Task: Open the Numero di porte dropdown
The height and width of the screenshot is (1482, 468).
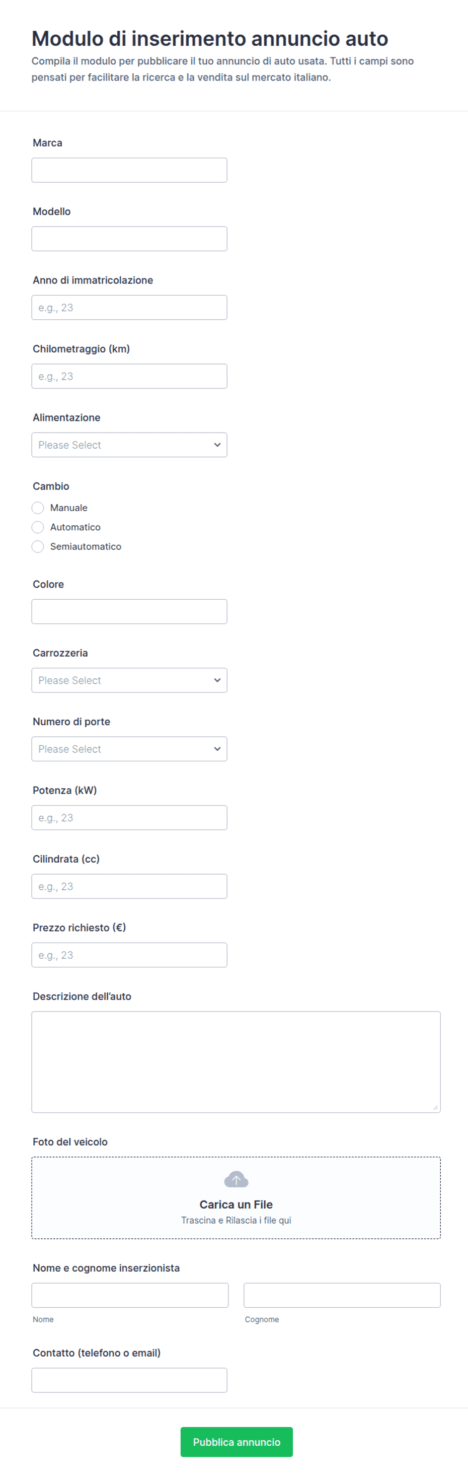Action: [x=129, y=749]
